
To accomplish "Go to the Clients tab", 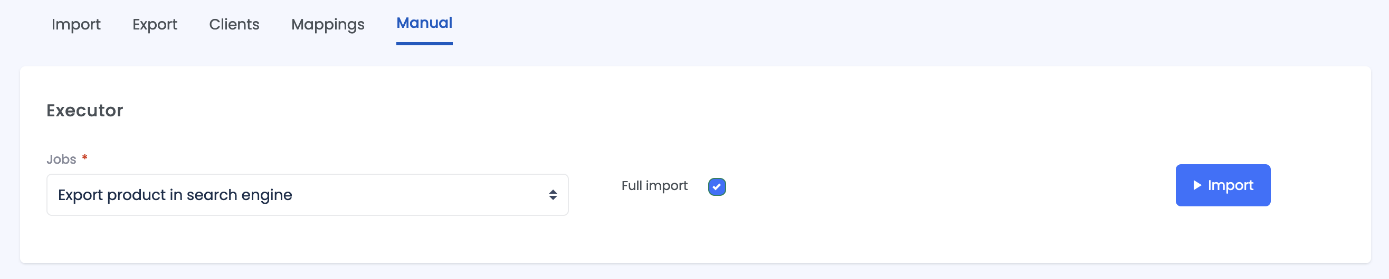I will 234,24.
